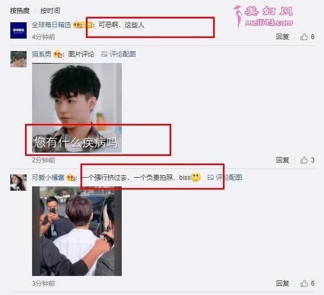
Task: Sort comments by 按时间
Action: [50, 10]
